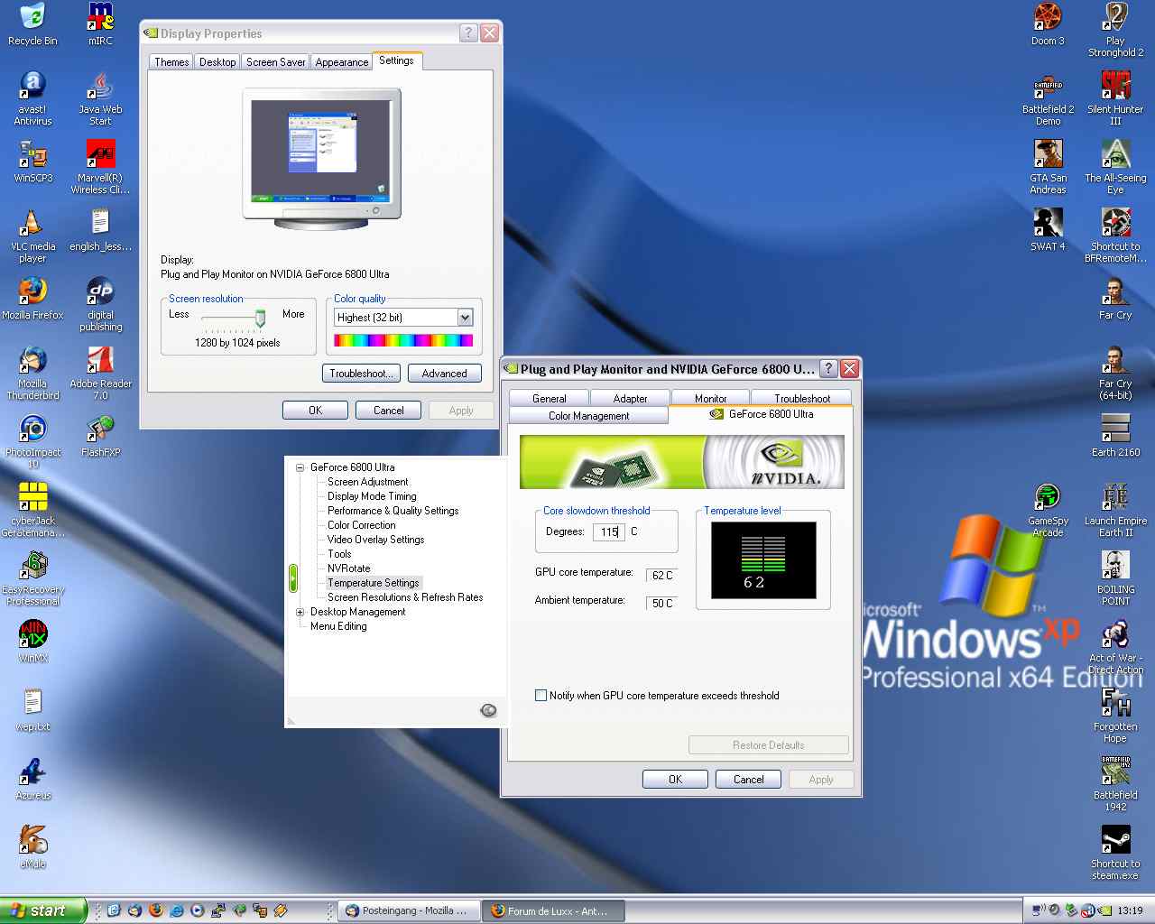
Task: Select the Play Stronghold 2 desktop shortcut
Action: coord(1115,30)
